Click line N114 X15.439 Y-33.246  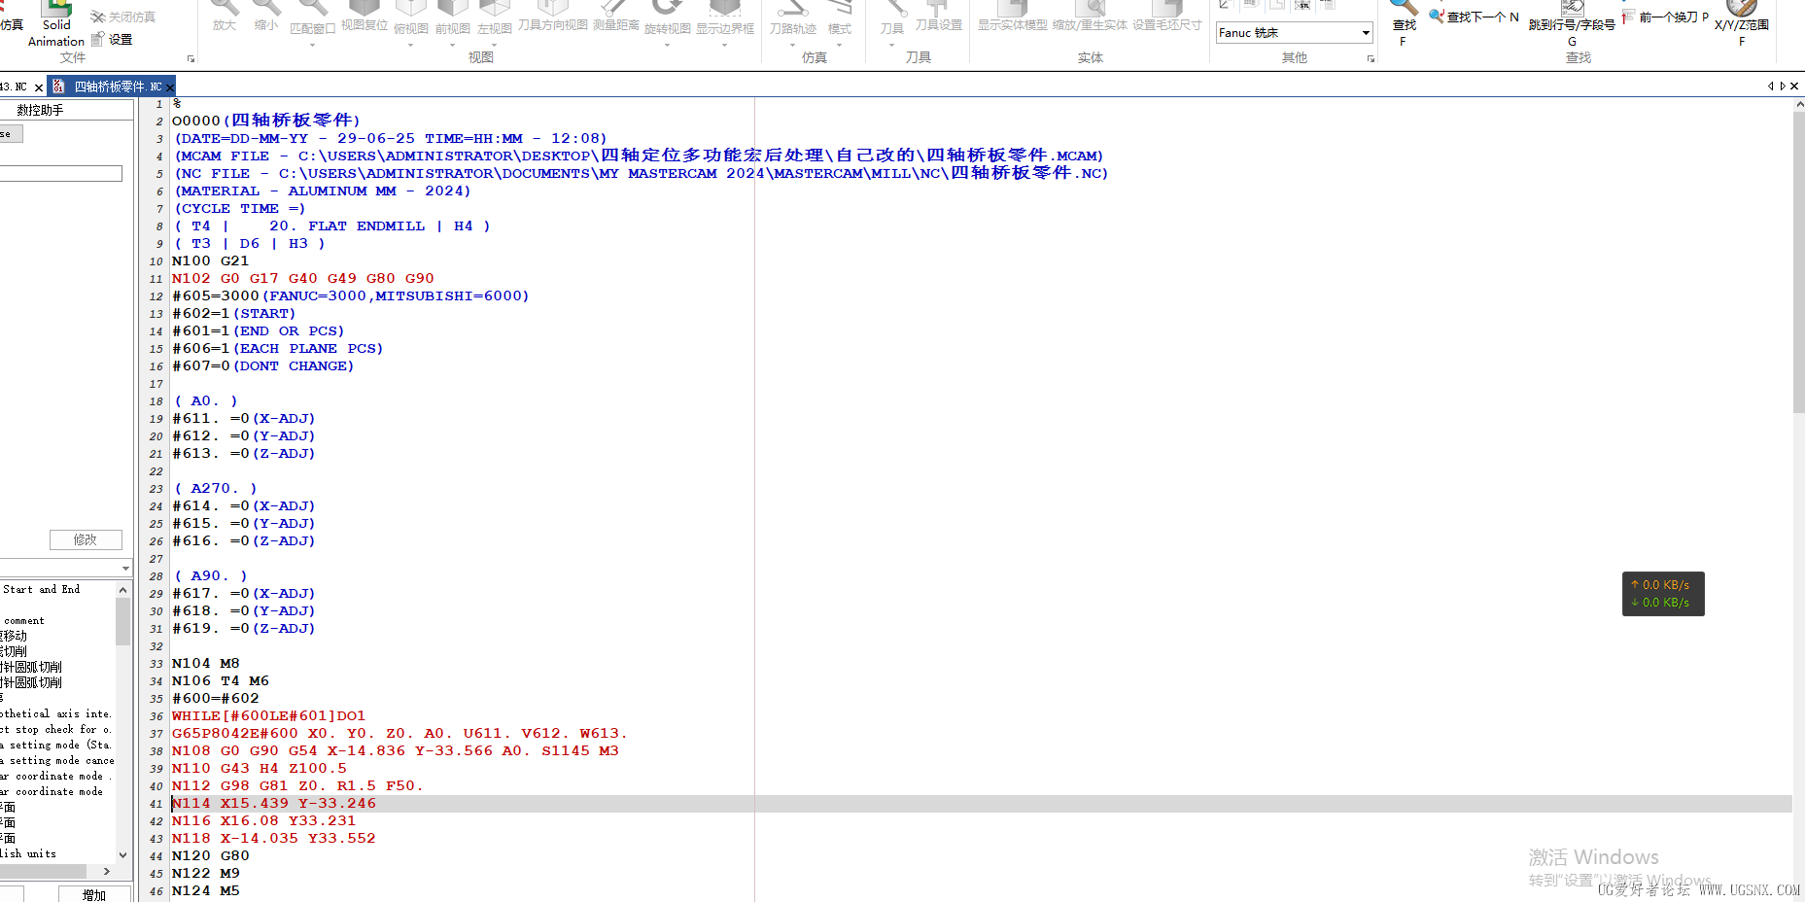273,803
